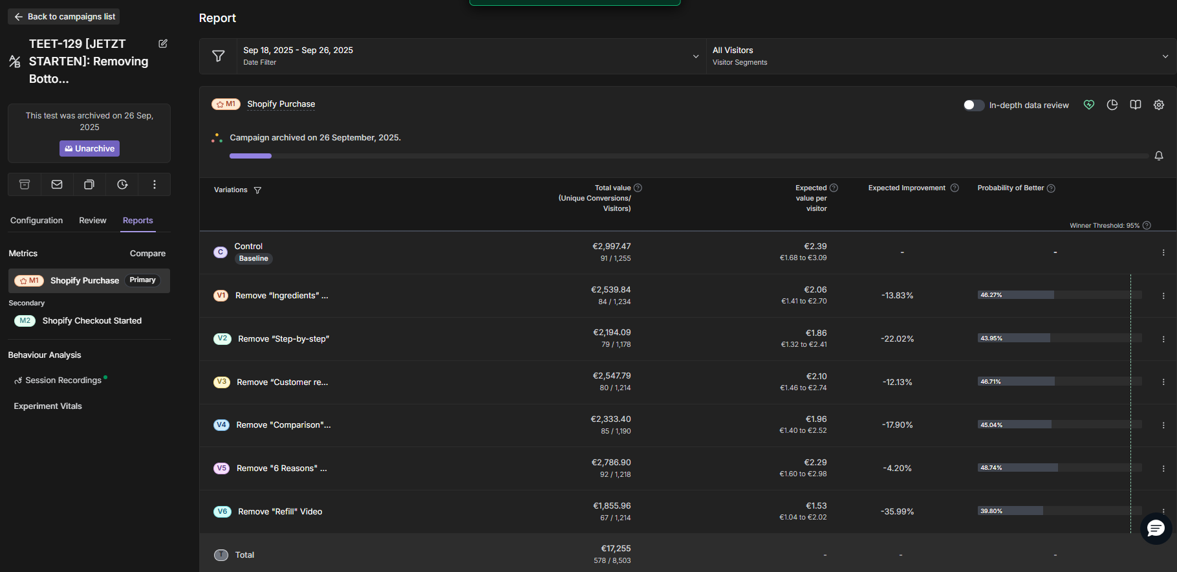The image size is (1177, 572).
Task: Toggle In-depth data review switch
Action: pos(973,105)
